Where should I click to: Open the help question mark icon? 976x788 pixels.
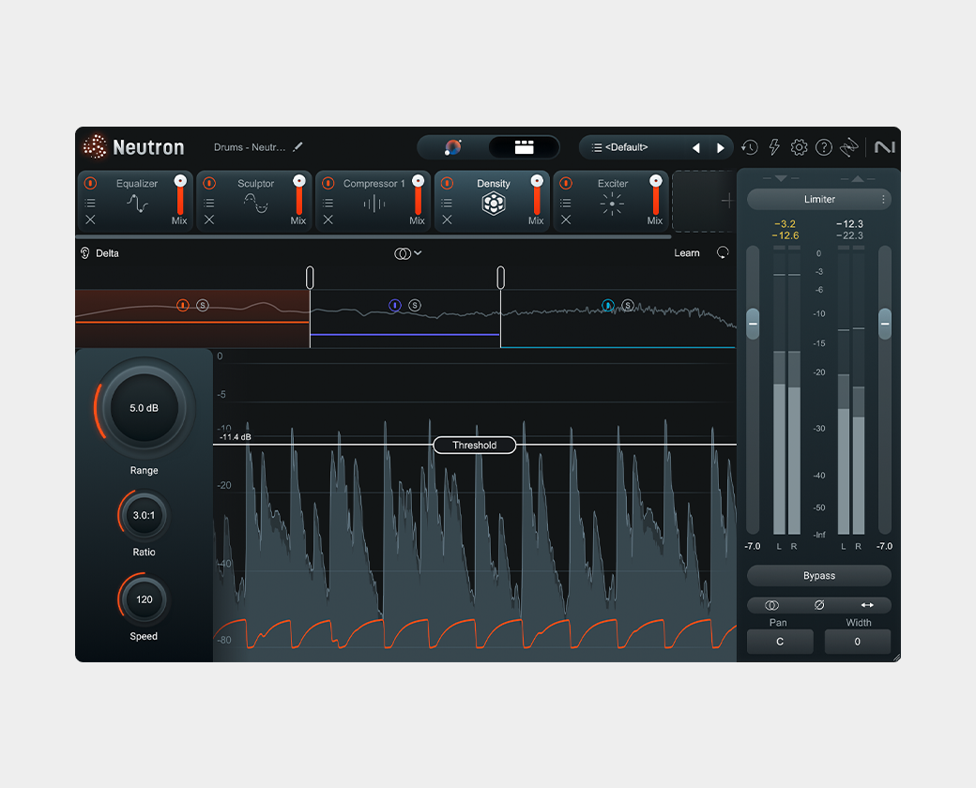(824, 147)
